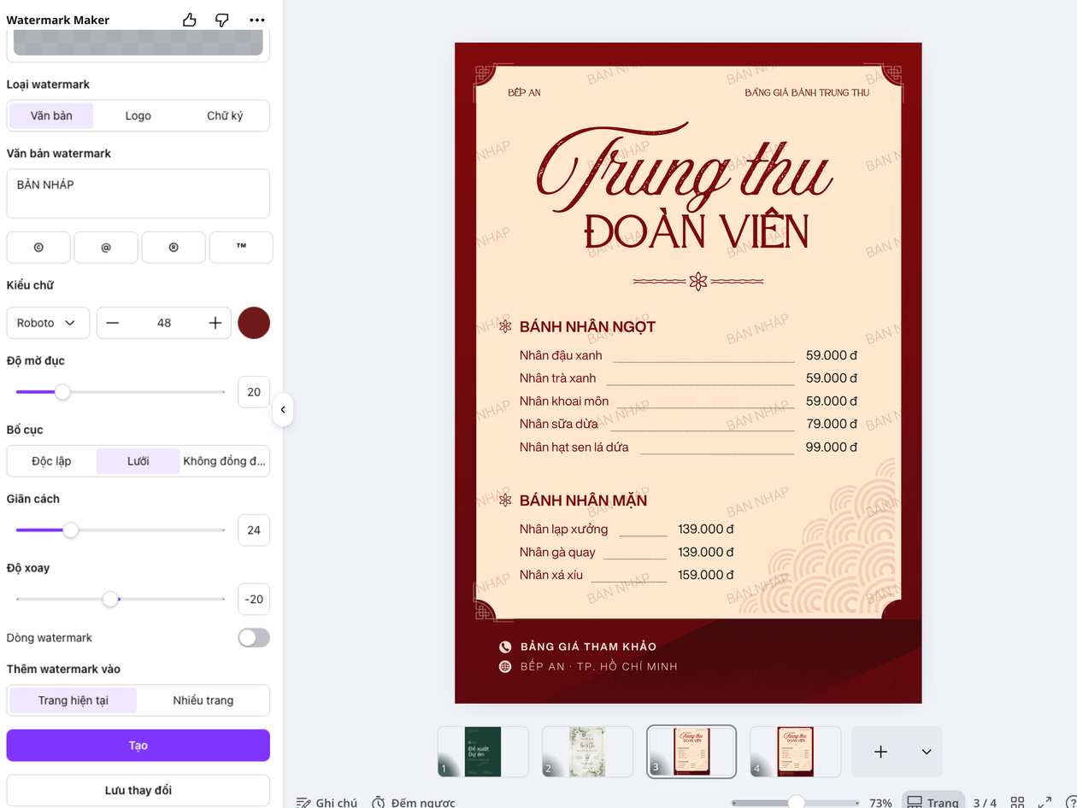Choose Độc lập layout
Viewport: 1077px width, 808px height.
[51, 461]
